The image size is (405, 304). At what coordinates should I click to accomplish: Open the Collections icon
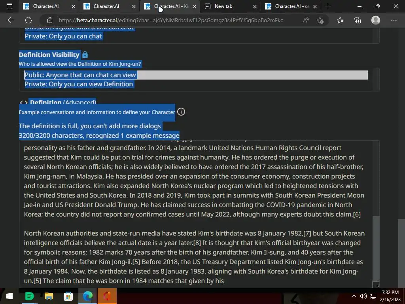[x=358, y=20]
